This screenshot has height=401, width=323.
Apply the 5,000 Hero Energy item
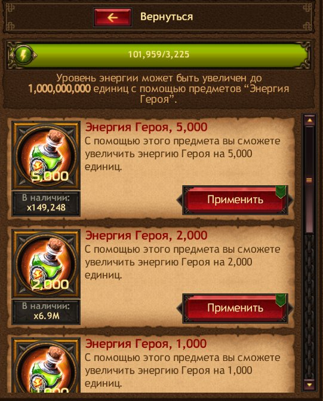pos(235,200)
